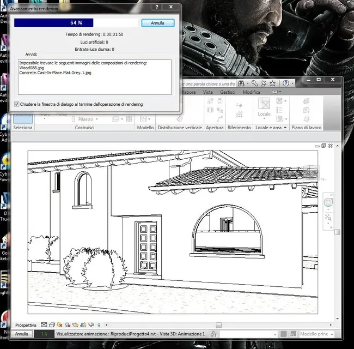Toggle crop region visibility icon
This screenshot has width=354, height=349.
(x=83, y=325)
